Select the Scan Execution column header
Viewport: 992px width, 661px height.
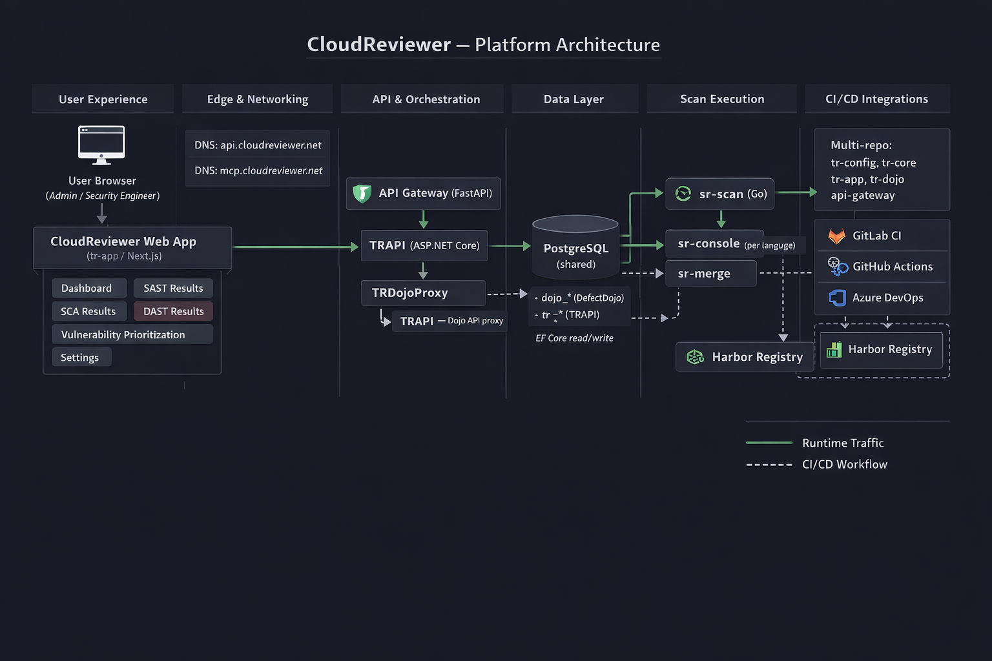pos(721,99)
